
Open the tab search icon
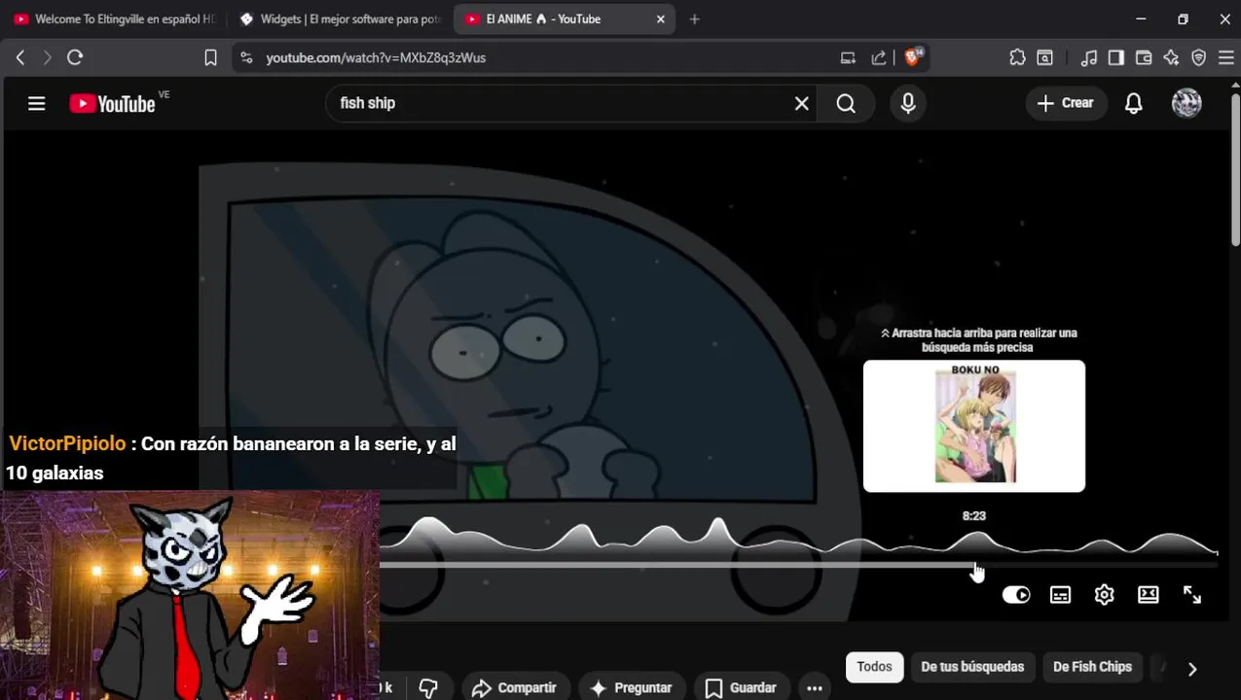pyautogui.click(x=1044, y=57)
